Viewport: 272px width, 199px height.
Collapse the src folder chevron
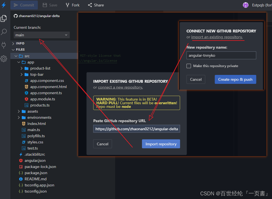pos(16,56)
